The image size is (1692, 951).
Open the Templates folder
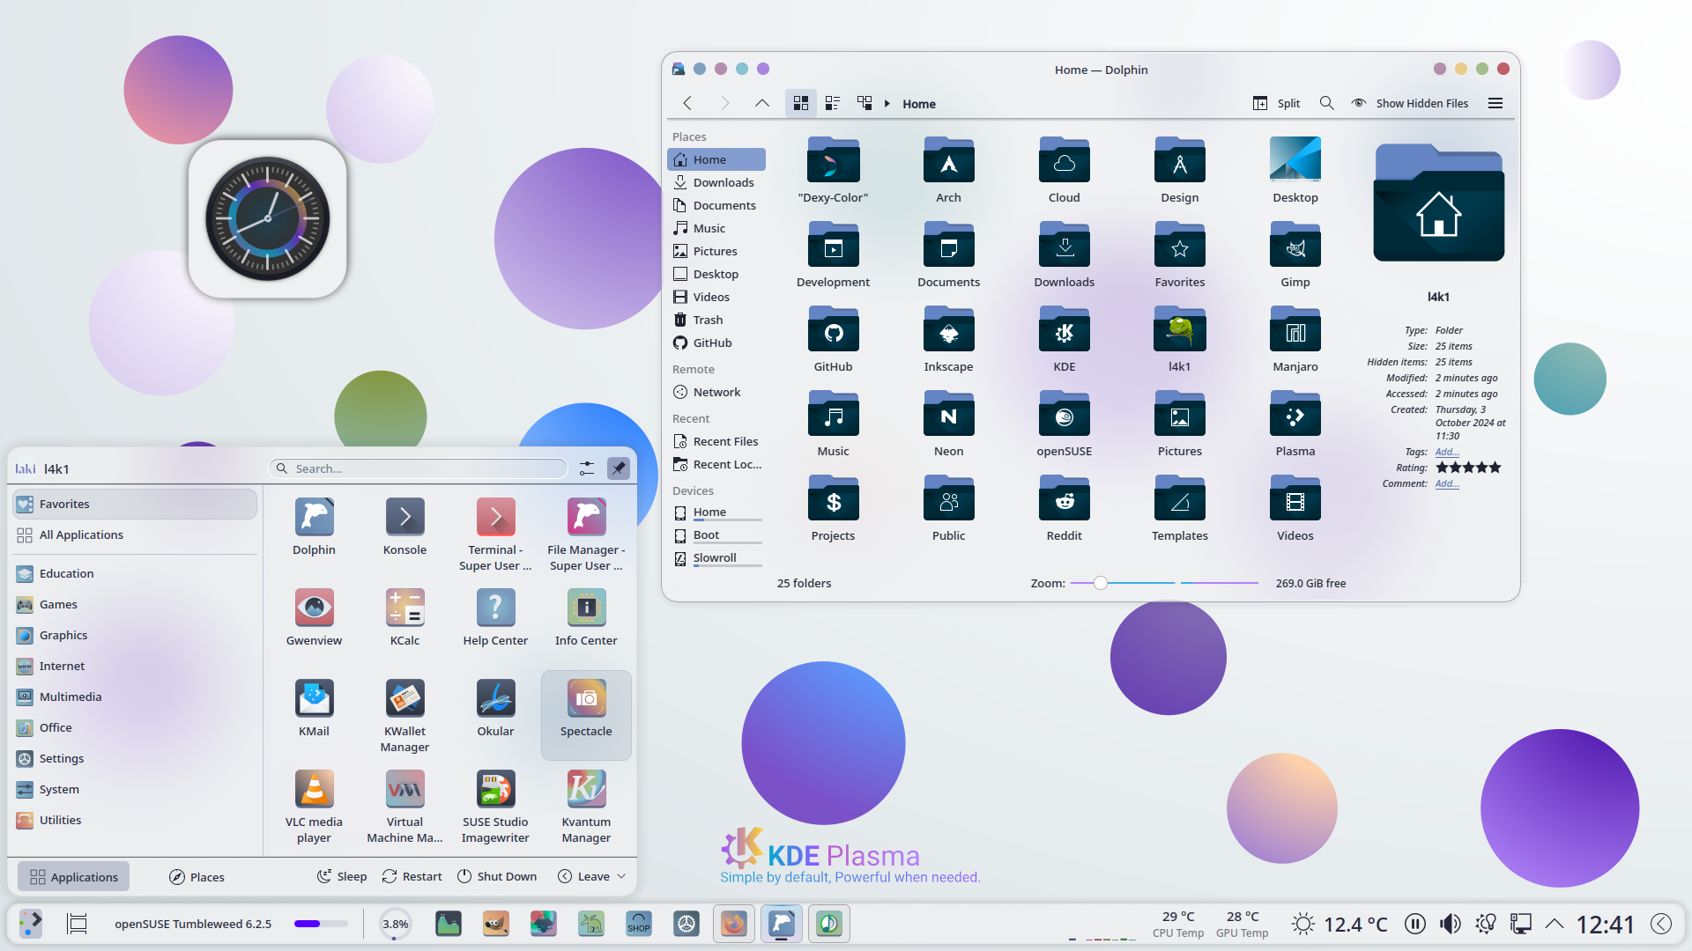[1179, 508]
